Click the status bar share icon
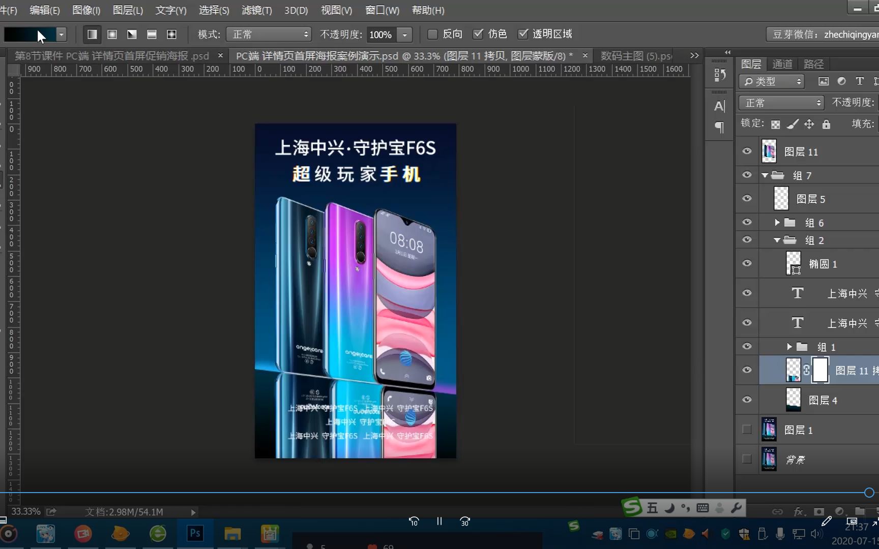 [x=51, y=511]
